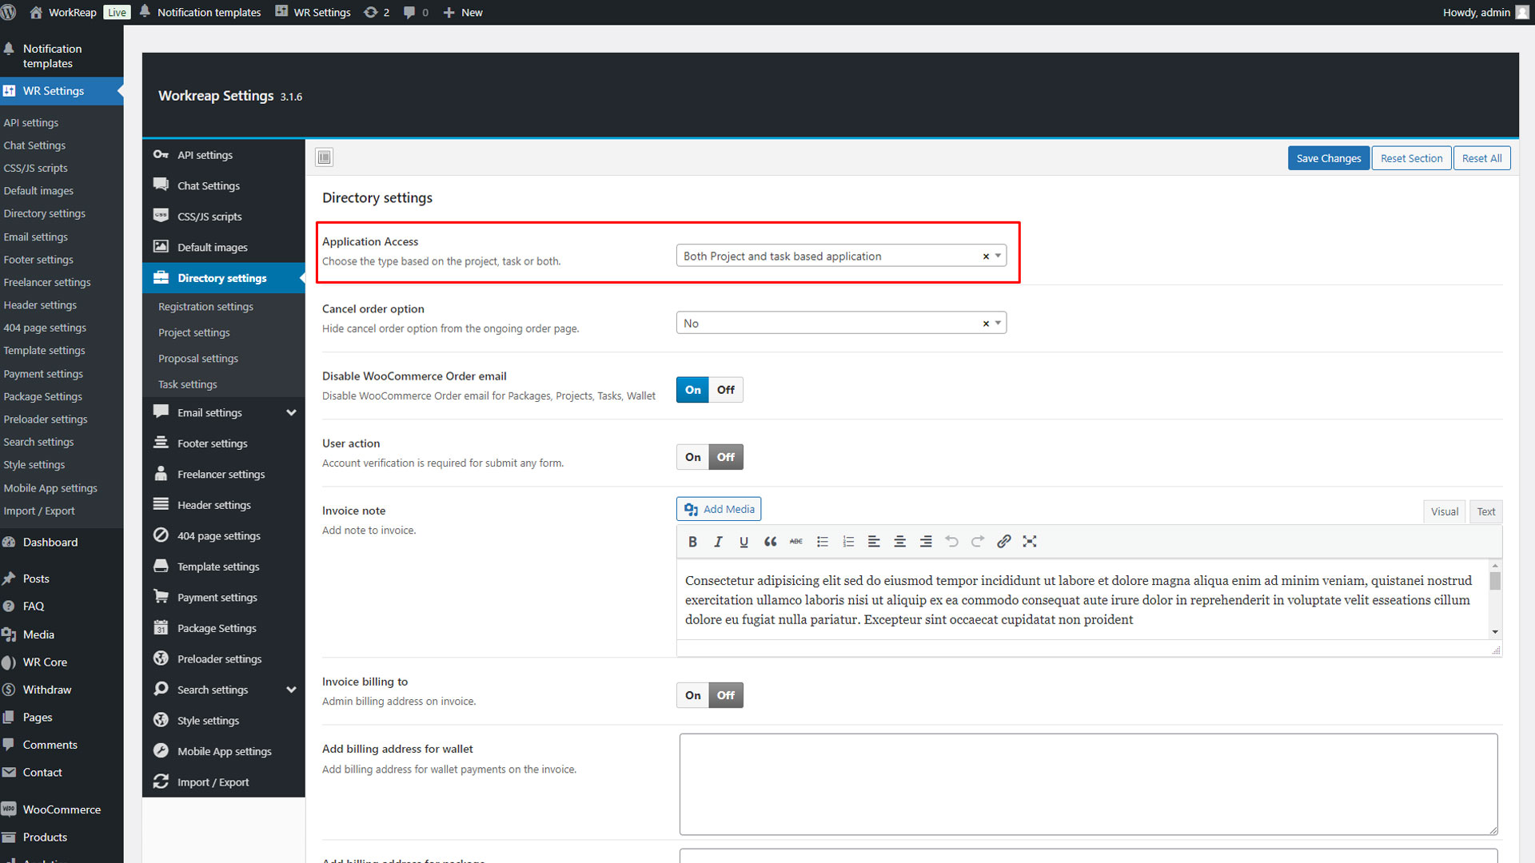Click the fullscreen icon in editor toolbar
Screen dimensions: 1535x863
pos(1030,542)
